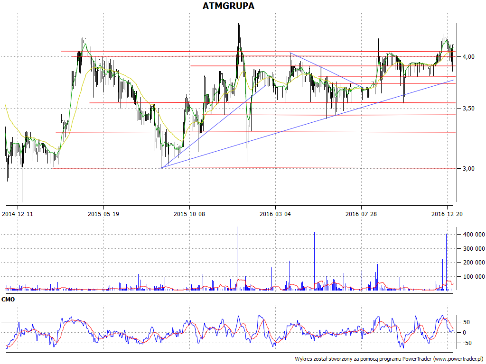Viewport: 486px width, 364px height.
Task: Click the 4,00 price axis label
Action: [x=468, y=57]
